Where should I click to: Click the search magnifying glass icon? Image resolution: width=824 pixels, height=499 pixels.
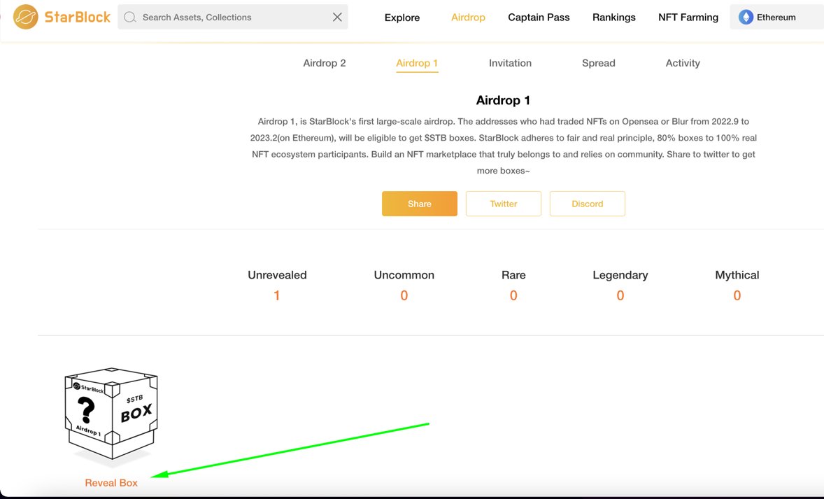pyautogui.click(x=129, y=16)
